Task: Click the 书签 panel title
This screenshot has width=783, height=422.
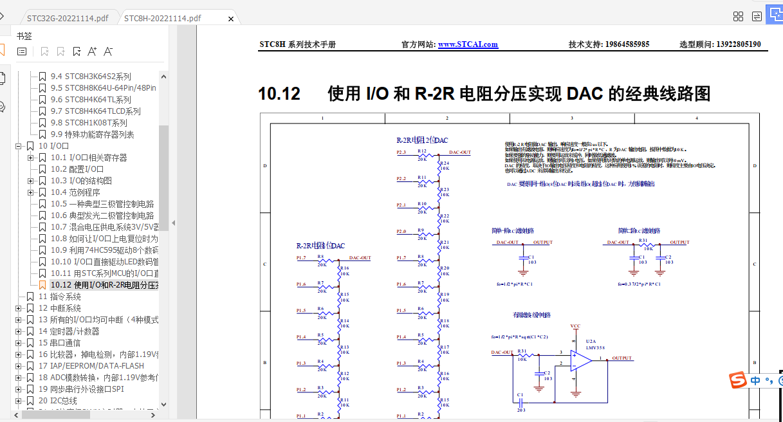Action: point(24,36)
